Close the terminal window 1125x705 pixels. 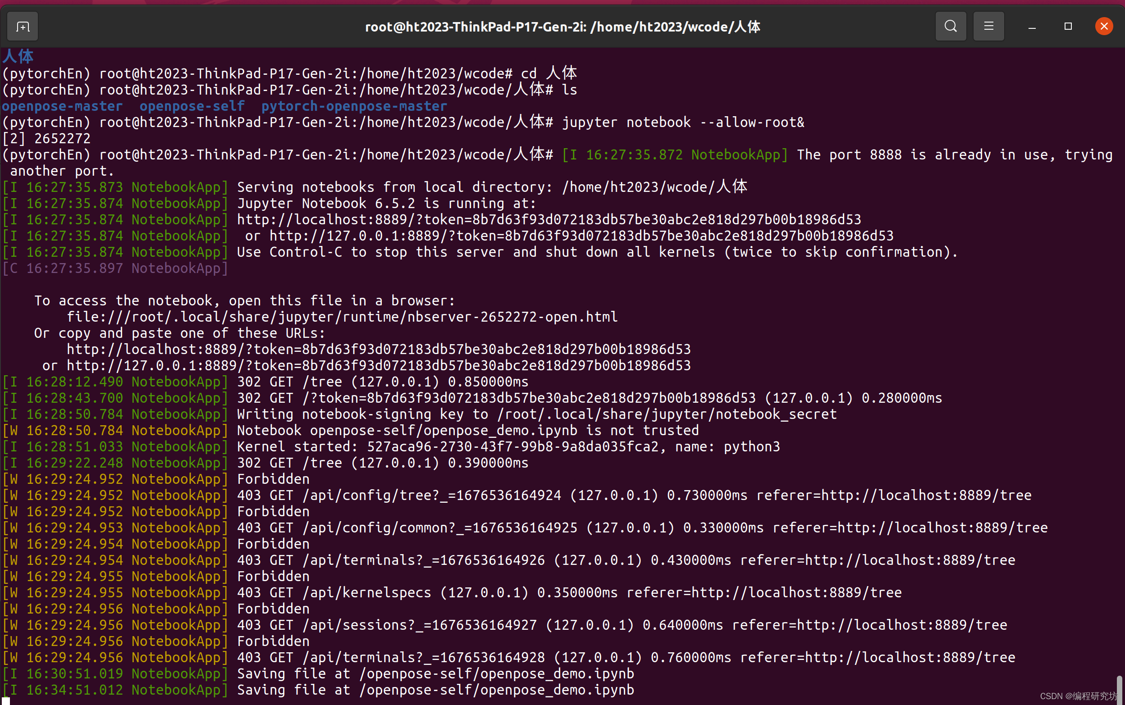1103,27
